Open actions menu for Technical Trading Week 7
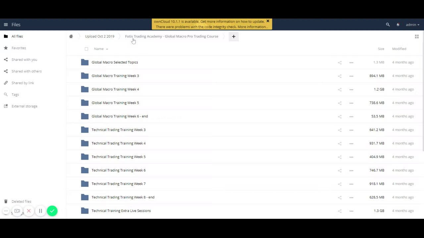 coord(351,184)
